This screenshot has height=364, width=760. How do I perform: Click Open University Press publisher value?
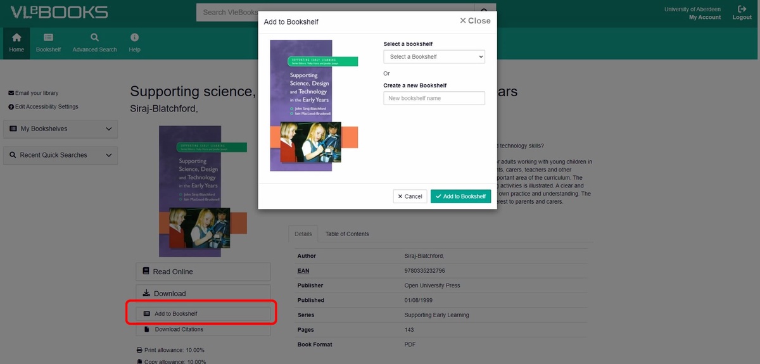point(432,286)
